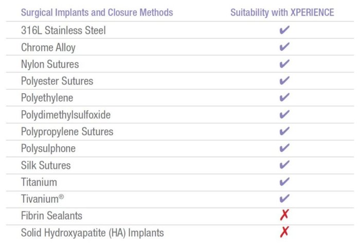Click the red X for Solid Hydroxyapatite Implants

point(284,233)
